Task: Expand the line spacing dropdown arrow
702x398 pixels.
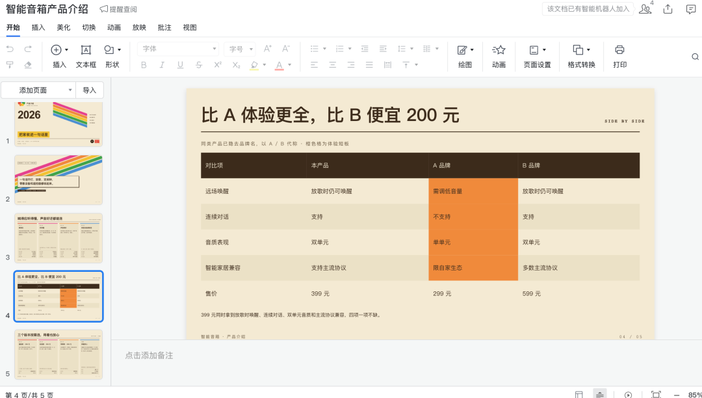Action: (x=411, y=49)
